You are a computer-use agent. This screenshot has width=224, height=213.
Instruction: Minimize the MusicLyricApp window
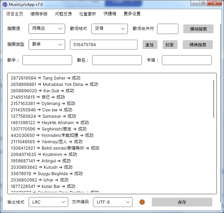(195, 3)
